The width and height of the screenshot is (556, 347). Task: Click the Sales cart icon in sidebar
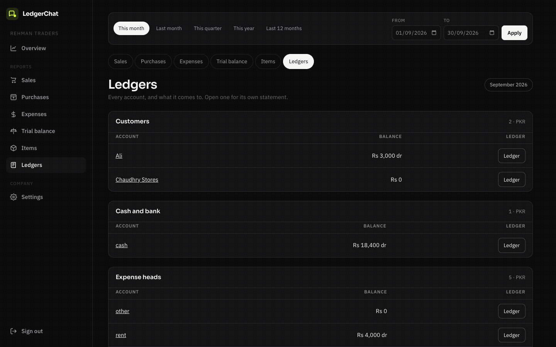coord(14,80)
